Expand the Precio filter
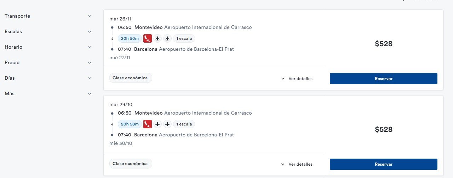 [90, 63]
